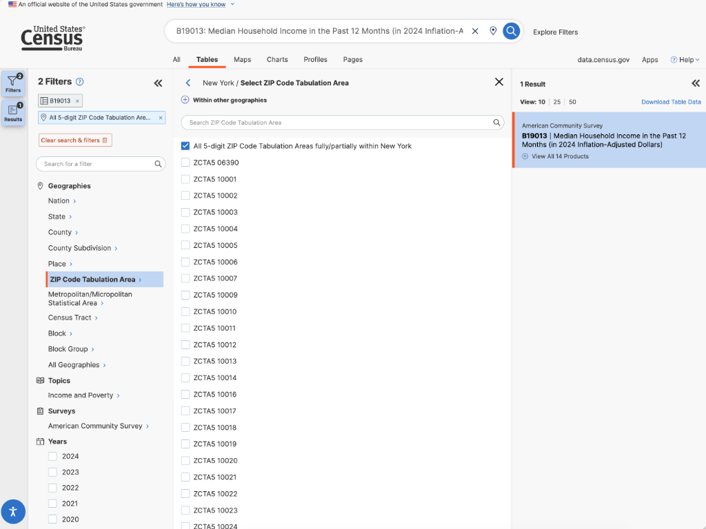
Task: Collapse the filters panel with double chevron
Action: pos(158,83)
